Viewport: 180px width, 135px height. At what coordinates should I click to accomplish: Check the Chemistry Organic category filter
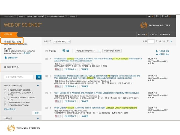[5, 90]
